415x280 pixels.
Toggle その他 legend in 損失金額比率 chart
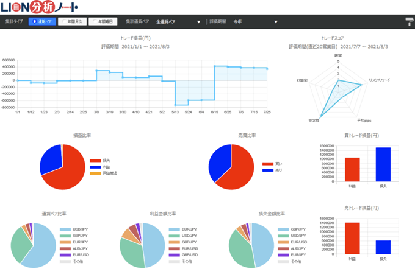pos(289,261)
